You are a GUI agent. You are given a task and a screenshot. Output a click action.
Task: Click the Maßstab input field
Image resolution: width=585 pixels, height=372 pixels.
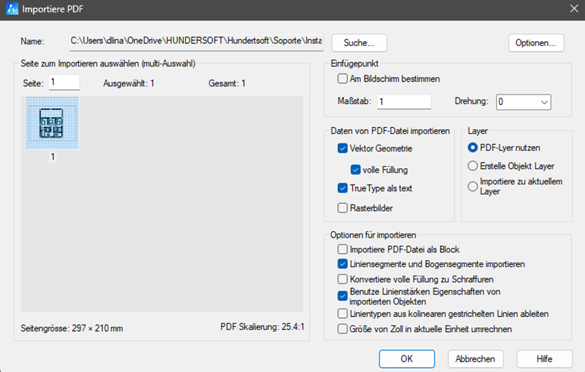point(404,102)
